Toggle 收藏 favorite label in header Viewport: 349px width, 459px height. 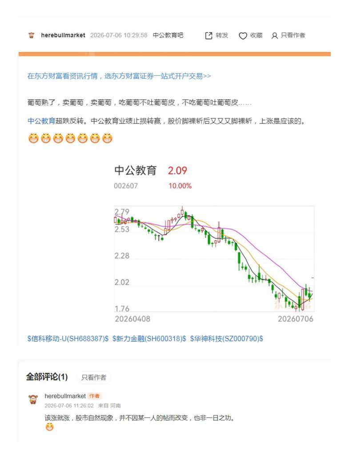pos(256,35)
